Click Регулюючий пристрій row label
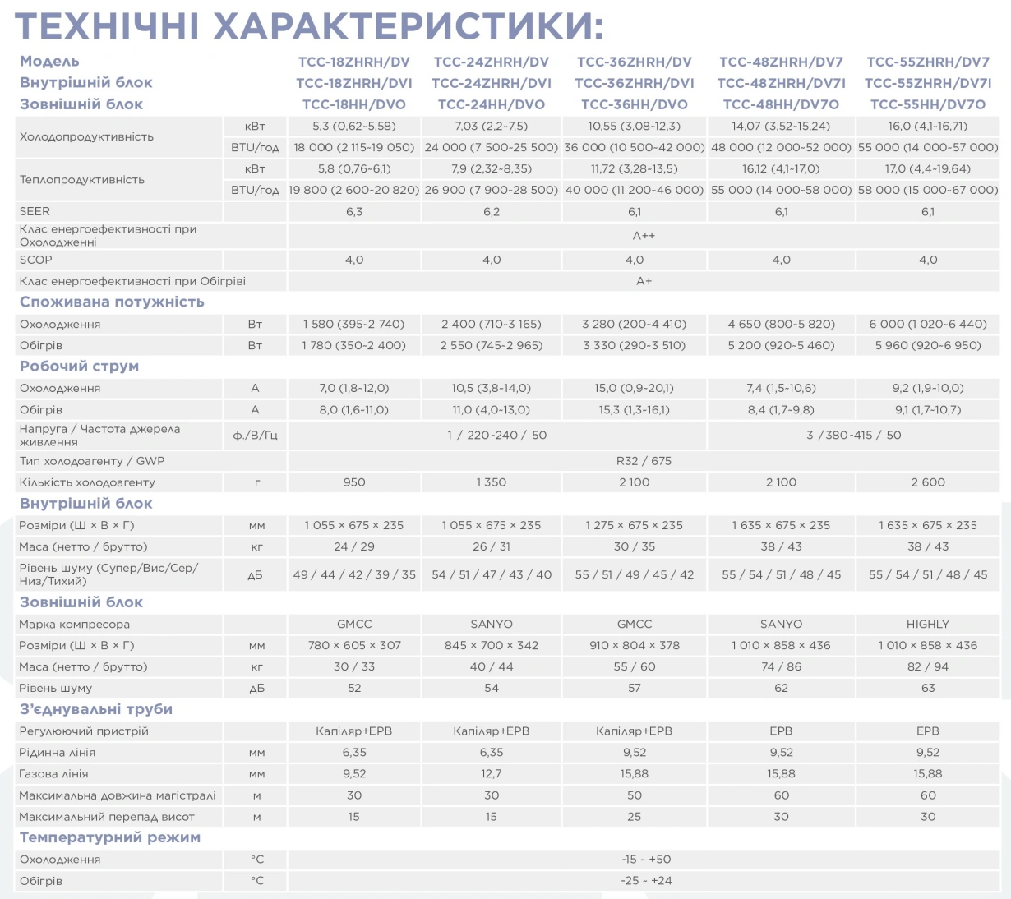 pos(84,731)
